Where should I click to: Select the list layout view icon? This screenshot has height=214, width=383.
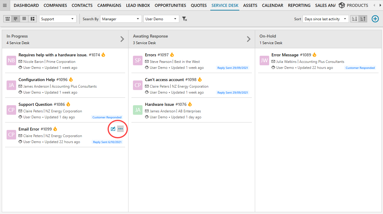coord(24,19)
